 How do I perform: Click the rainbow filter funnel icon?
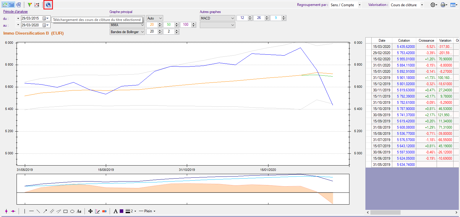point(30,5)
